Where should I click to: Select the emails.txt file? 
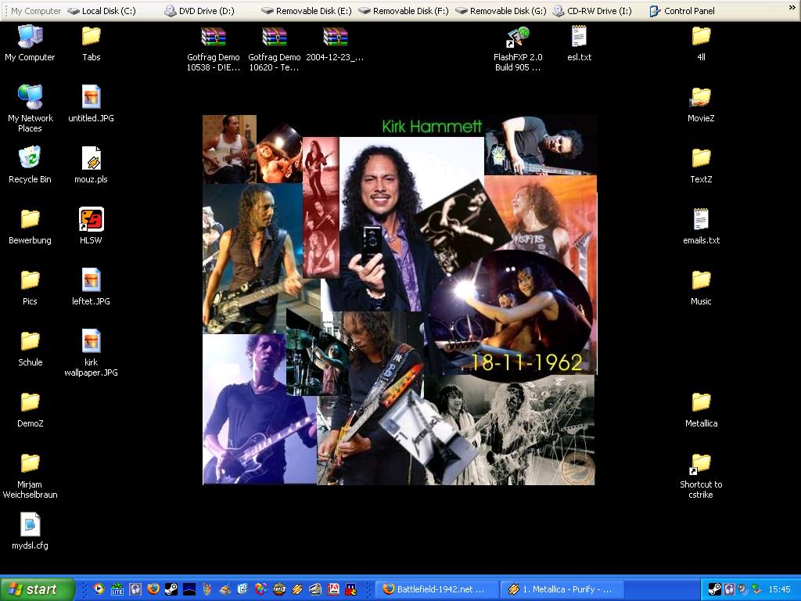[701, 226]
